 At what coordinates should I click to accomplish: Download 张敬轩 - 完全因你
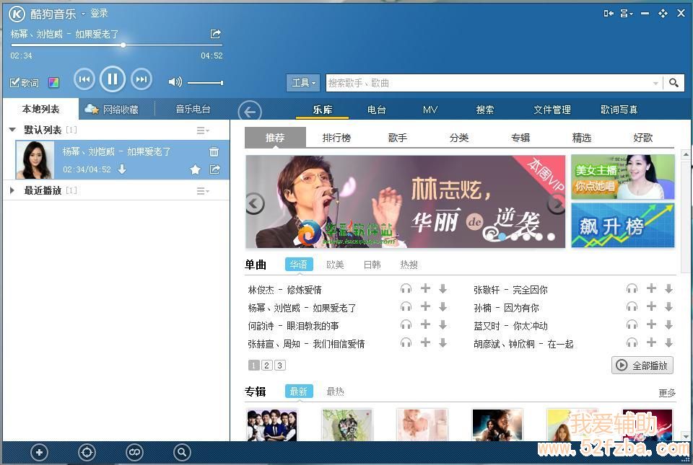tap(668, 288)
